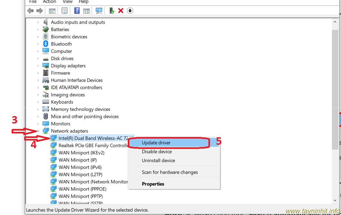Click the Forward arrow toolbar button

39,11
